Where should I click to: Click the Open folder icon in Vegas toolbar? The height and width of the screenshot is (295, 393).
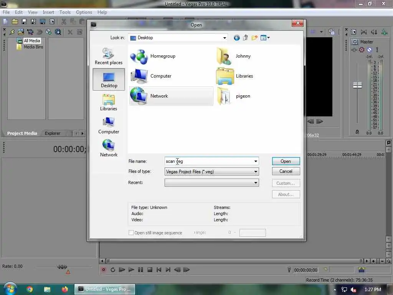coord(15,22)
